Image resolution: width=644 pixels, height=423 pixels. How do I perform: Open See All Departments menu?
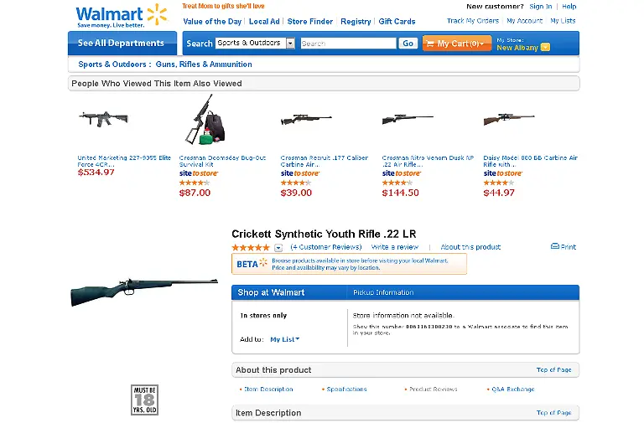coord(122,44)
